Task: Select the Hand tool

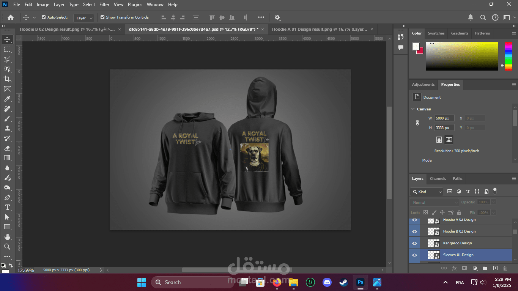Action: point(7,237)
